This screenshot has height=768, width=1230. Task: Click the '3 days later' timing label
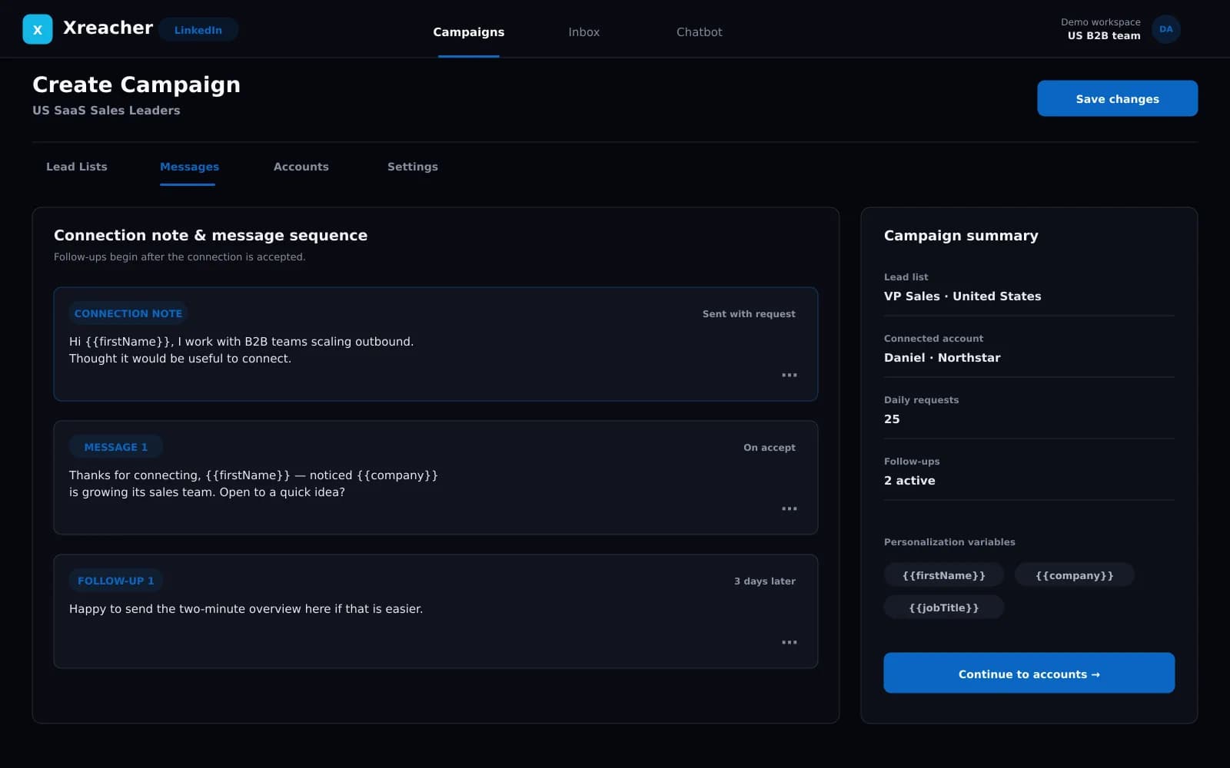pyautogui.click(x=765, y=581)
